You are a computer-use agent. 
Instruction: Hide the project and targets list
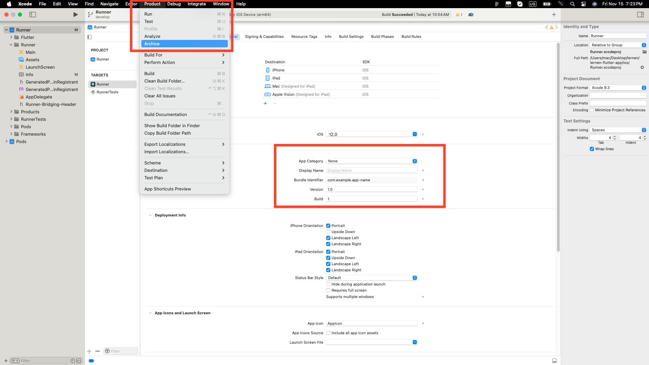tap(90, 37)
